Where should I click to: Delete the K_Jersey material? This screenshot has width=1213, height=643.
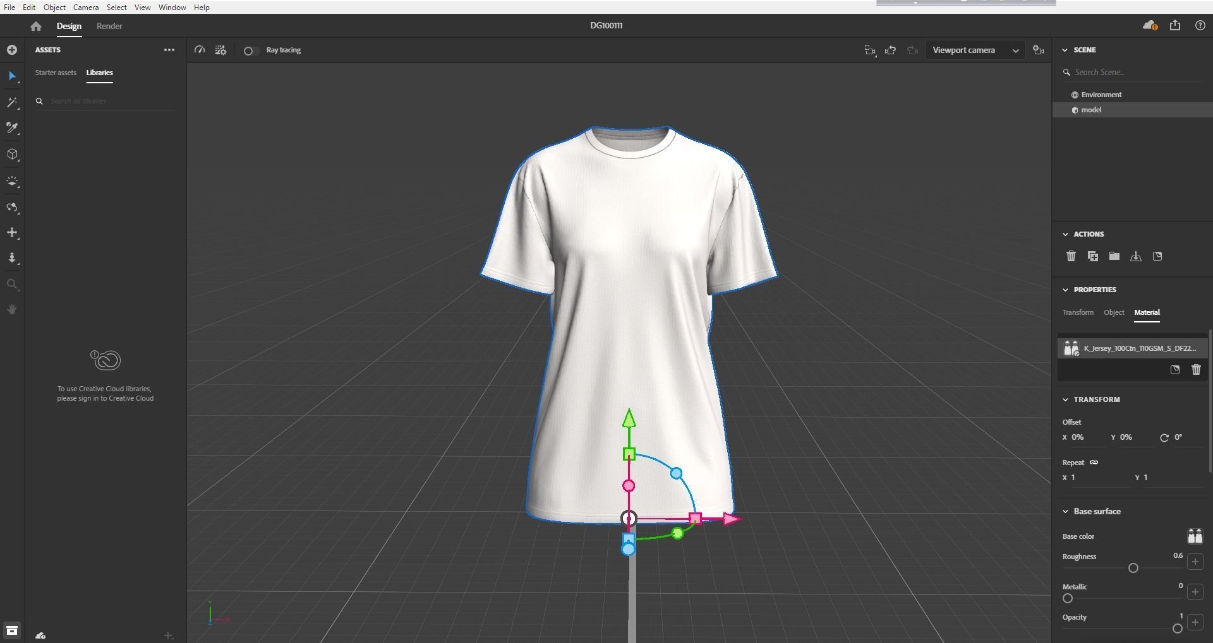(x=1196, y=370)
